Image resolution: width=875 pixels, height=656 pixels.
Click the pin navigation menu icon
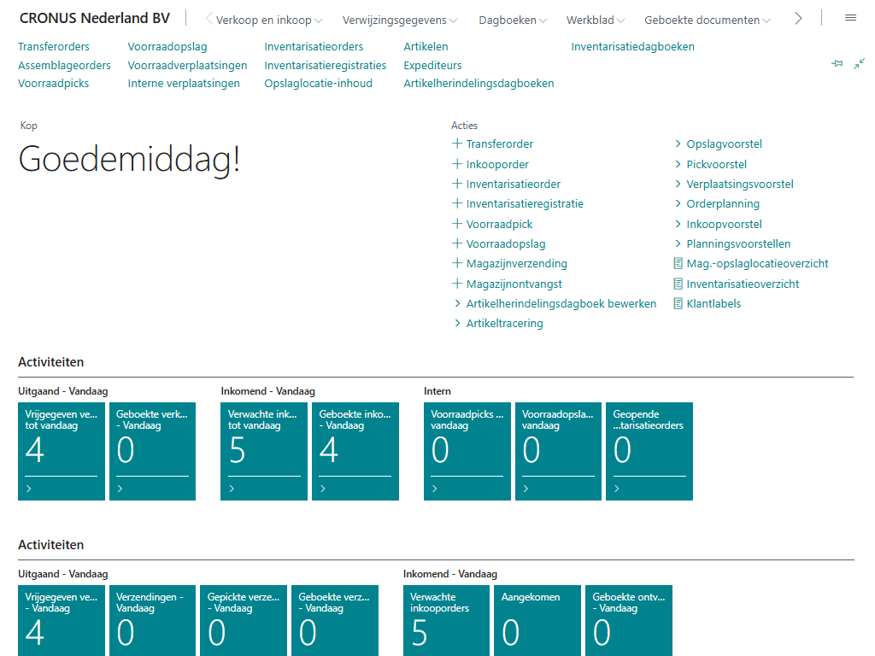837,64
